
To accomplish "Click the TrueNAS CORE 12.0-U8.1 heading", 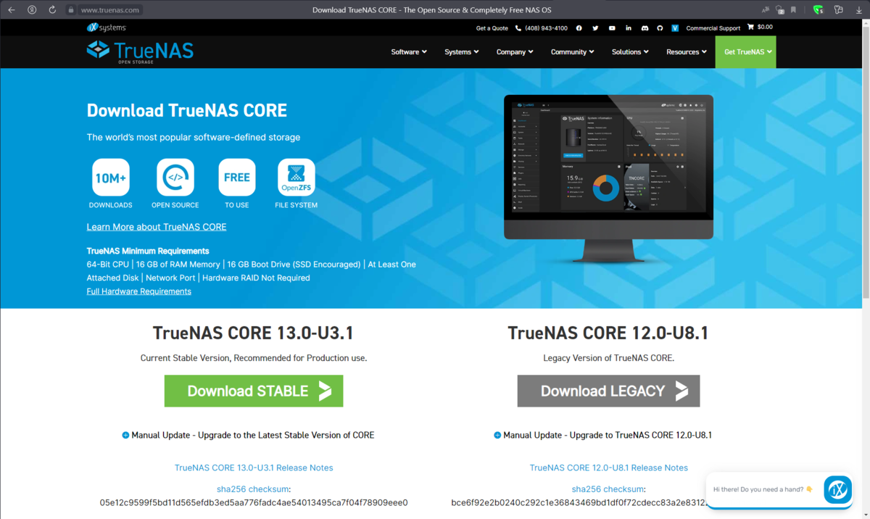I will (608, 333).
